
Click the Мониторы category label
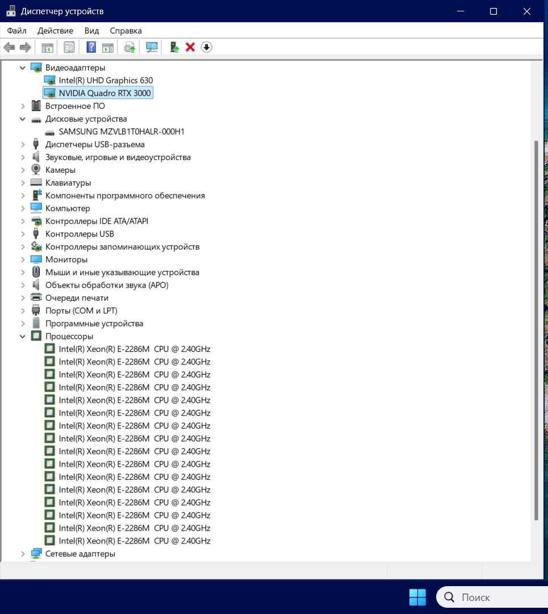tap(66, 260)
